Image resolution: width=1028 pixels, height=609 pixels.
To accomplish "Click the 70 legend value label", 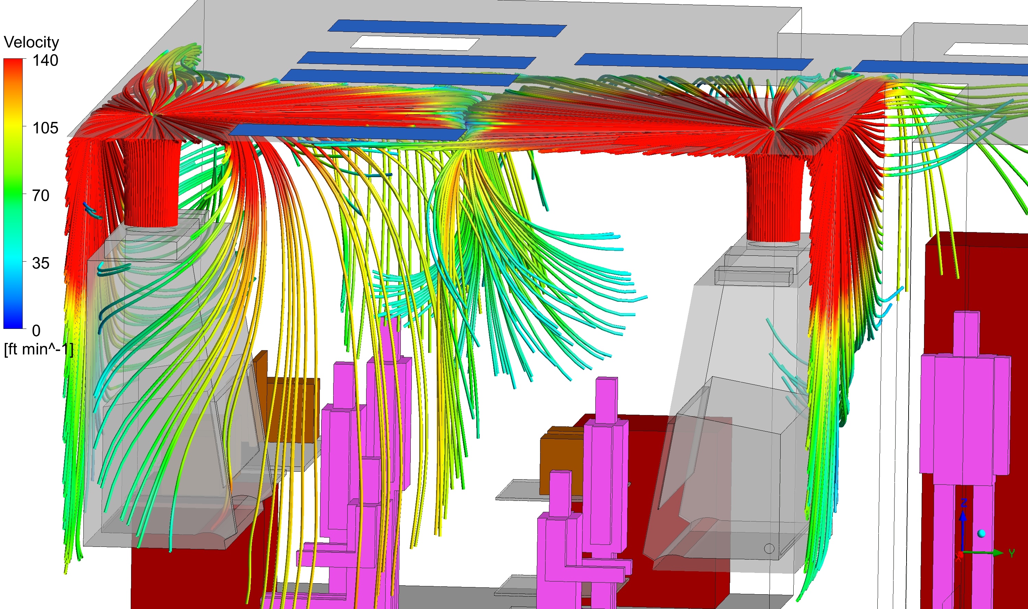I will pyautogui.click(x=40, y=196).
